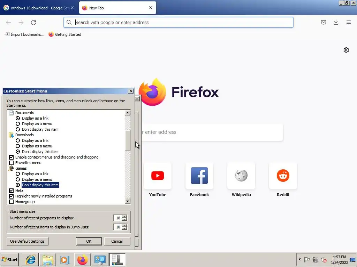Image resolution: width=357 pixels, height=267 pixels.
Task: Open Windows Media Player taskbar icon
Action: [x=65, y=259]
